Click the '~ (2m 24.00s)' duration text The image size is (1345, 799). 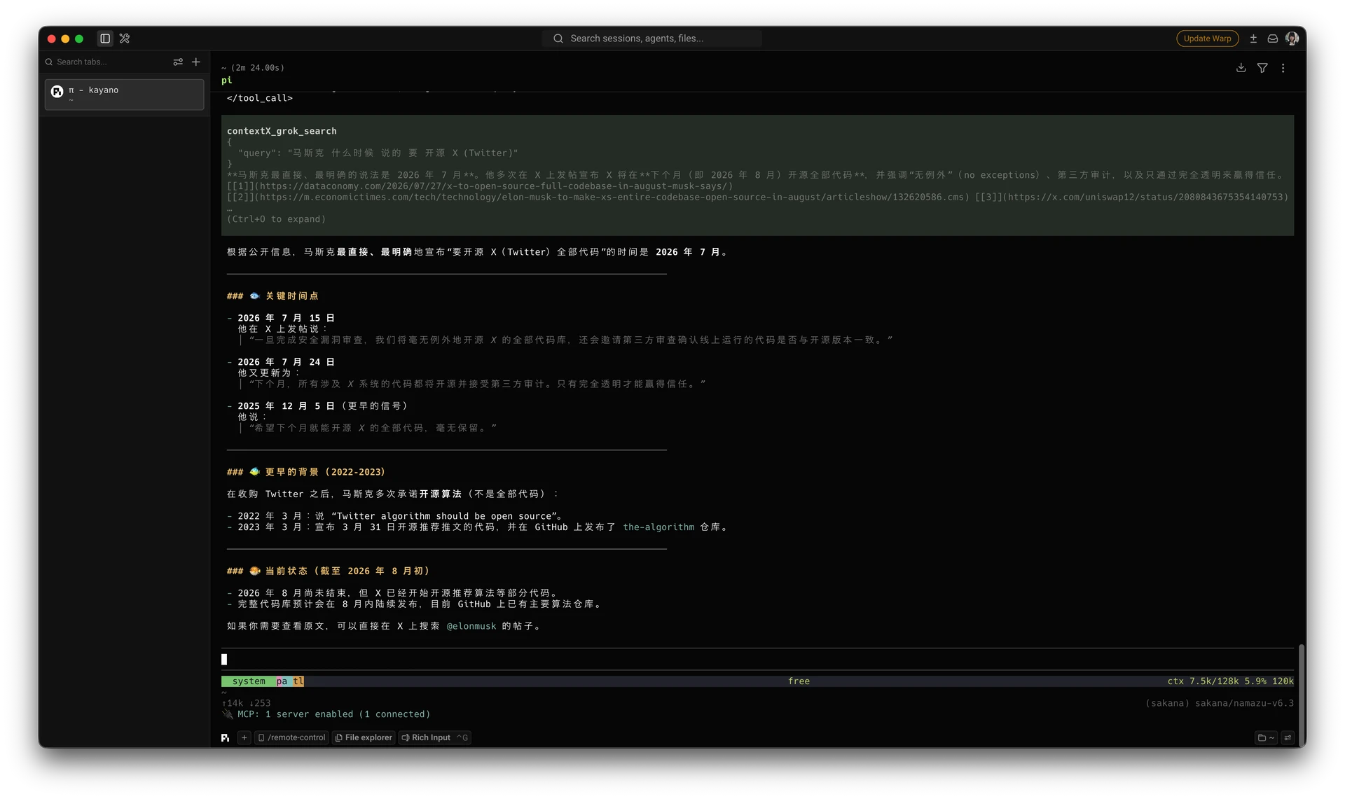[253, 68]
